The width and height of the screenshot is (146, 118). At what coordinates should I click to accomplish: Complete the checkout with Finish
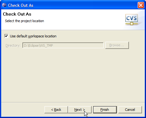pyautogui.click(x=105, y=110)
